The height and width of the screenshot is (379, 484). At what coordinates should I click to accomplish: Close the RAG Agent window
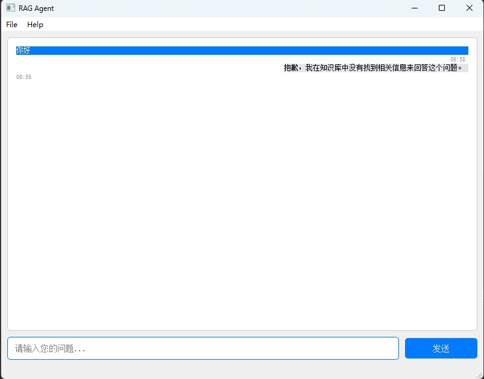click(469, 8)
